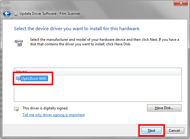Close the Update Driver Software window
The height and width of the screenshot is (139, 190).
(181, 3)
